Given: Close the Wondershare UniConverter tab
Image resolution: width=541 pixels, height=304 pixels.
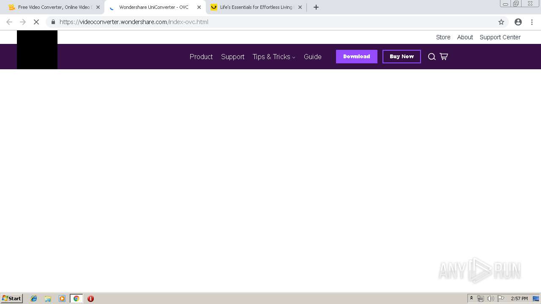Looking at the screenshot, I should [x=199, y=7].
